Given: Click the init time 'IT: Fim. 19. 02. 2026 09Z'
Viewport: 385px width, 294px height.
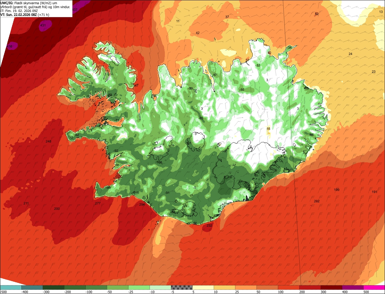Looking at the screenshot, I should click(19, 11).
